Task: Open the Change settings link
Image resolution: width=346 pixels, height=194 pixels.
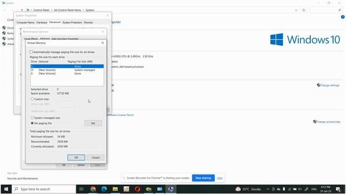Action: click(x=330, y=85)
